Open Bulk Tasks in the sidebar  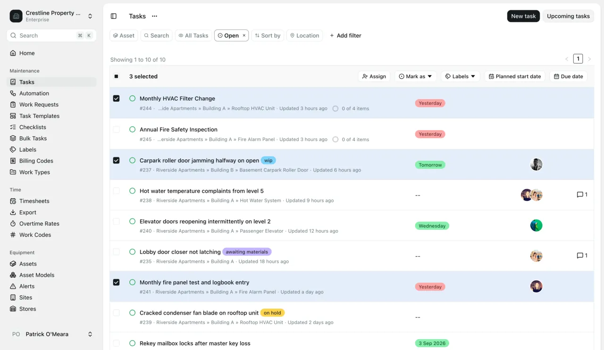pos(51,138)
